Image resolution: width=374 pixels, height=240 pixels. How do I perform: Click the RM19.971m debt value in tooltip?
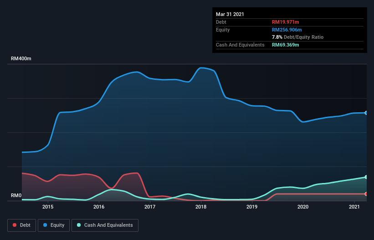tap(285, 22)
